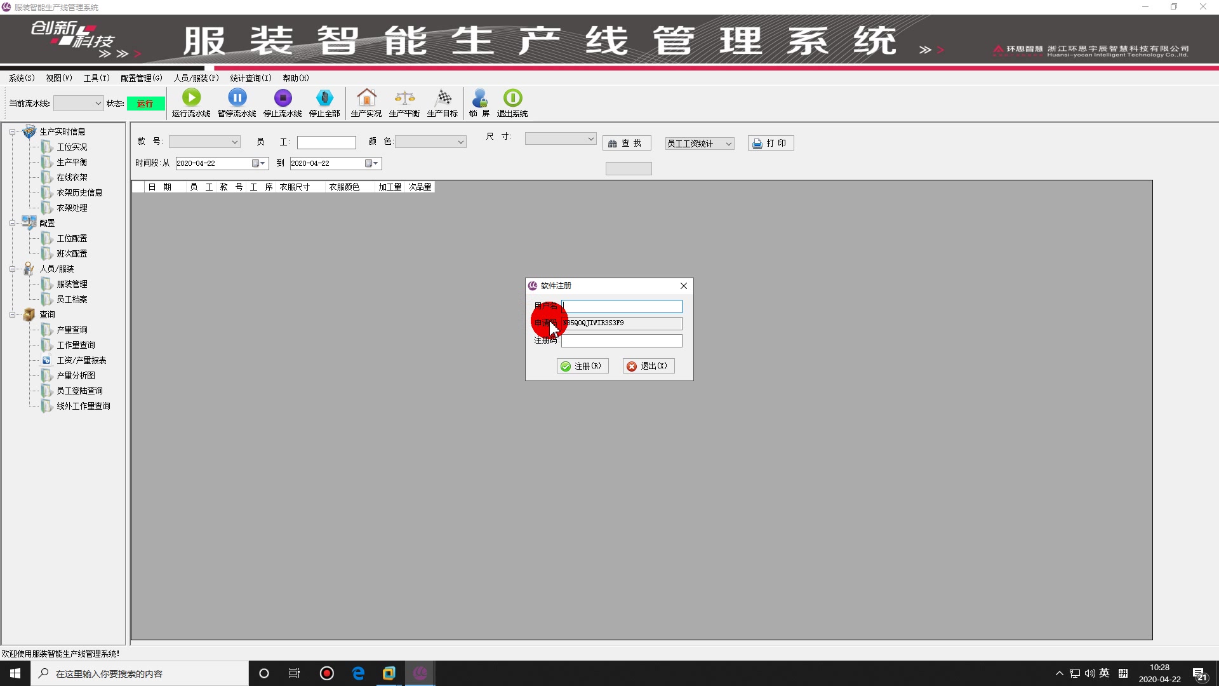
Task: Open 工作量查询 tree entry
Action: [76, 345]
